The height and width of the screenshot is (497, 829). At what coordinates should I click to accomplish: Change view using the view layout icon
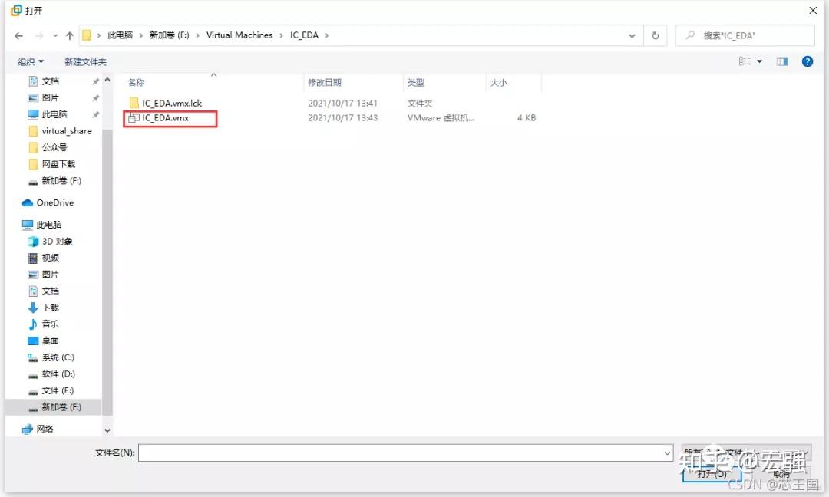(x=745, y=62)
